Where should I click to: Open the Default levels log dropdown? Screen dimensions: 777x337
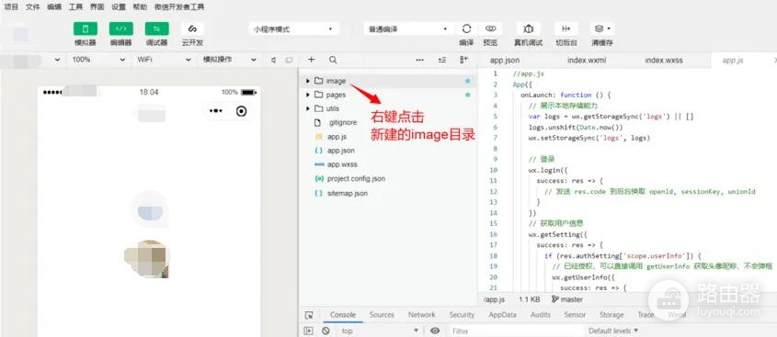(613, 331)
